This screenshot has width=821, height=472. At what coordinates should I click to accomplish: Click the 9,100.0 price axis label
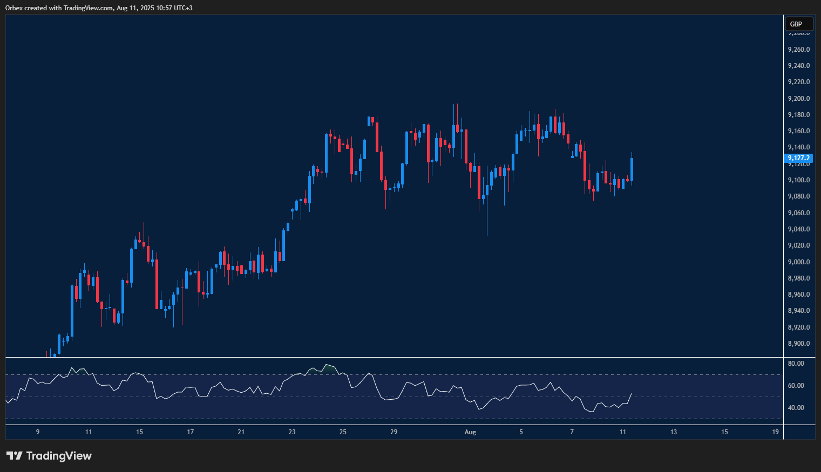click(x=799, y=180)
